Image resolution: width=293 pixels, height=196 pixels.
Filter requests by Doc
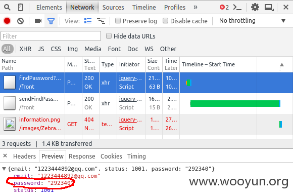point(132,49)
